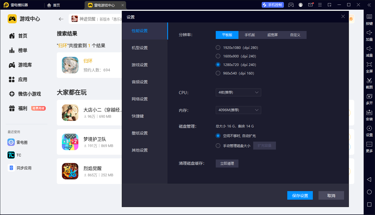Open the hamburger menu in title bar
The width and height of the screenshot is (375, 215).
point(320,5)
